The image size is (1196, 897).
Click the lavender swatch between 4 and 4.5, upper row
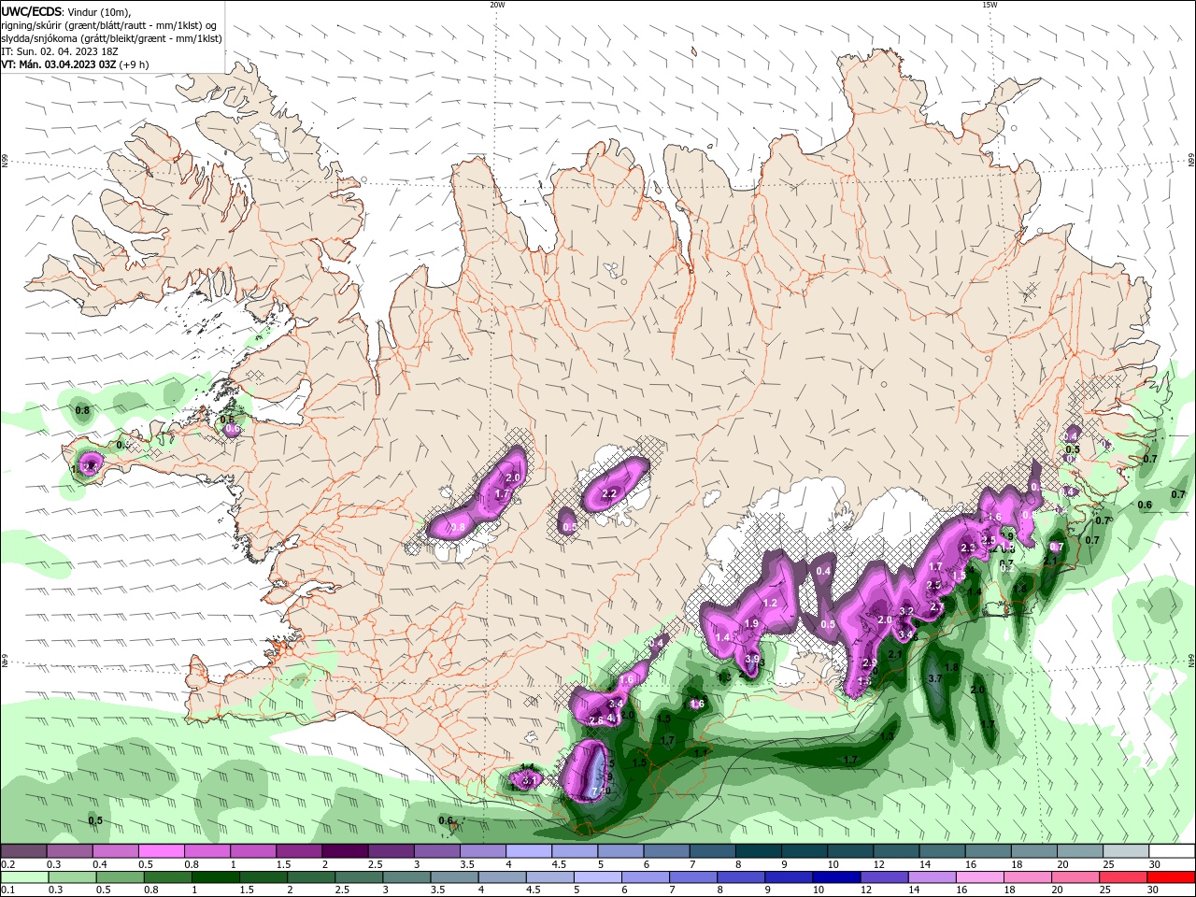(x=528, y=851)
